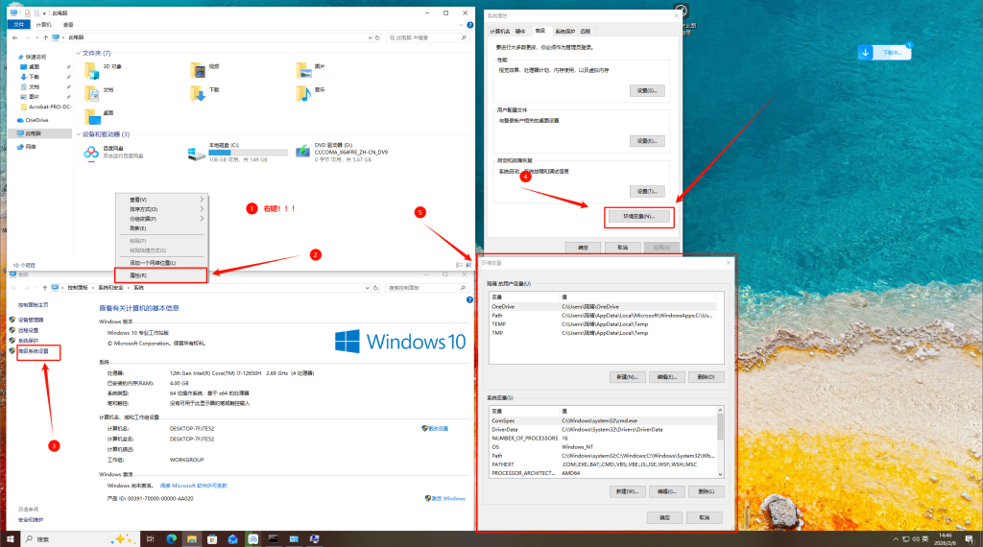The image size is (983, 547).
Task: Click 设置(S)... in the performance section
Action: coord(647,91)
